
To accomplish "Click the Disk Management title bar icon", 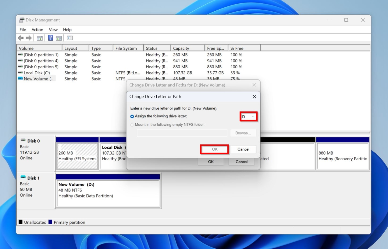I will tap(22, 20).
